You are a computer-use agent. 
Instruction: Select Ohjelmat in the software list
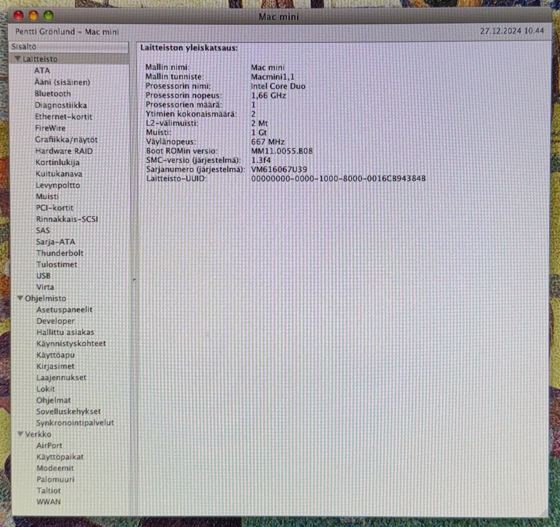pos(54,400)
